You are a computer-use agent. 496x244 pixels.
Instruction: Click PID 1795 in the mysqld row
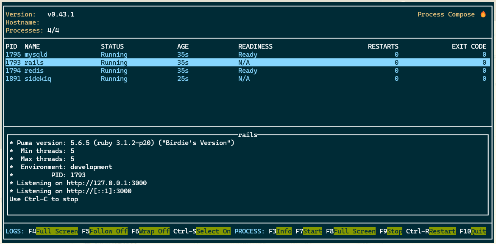13,55
